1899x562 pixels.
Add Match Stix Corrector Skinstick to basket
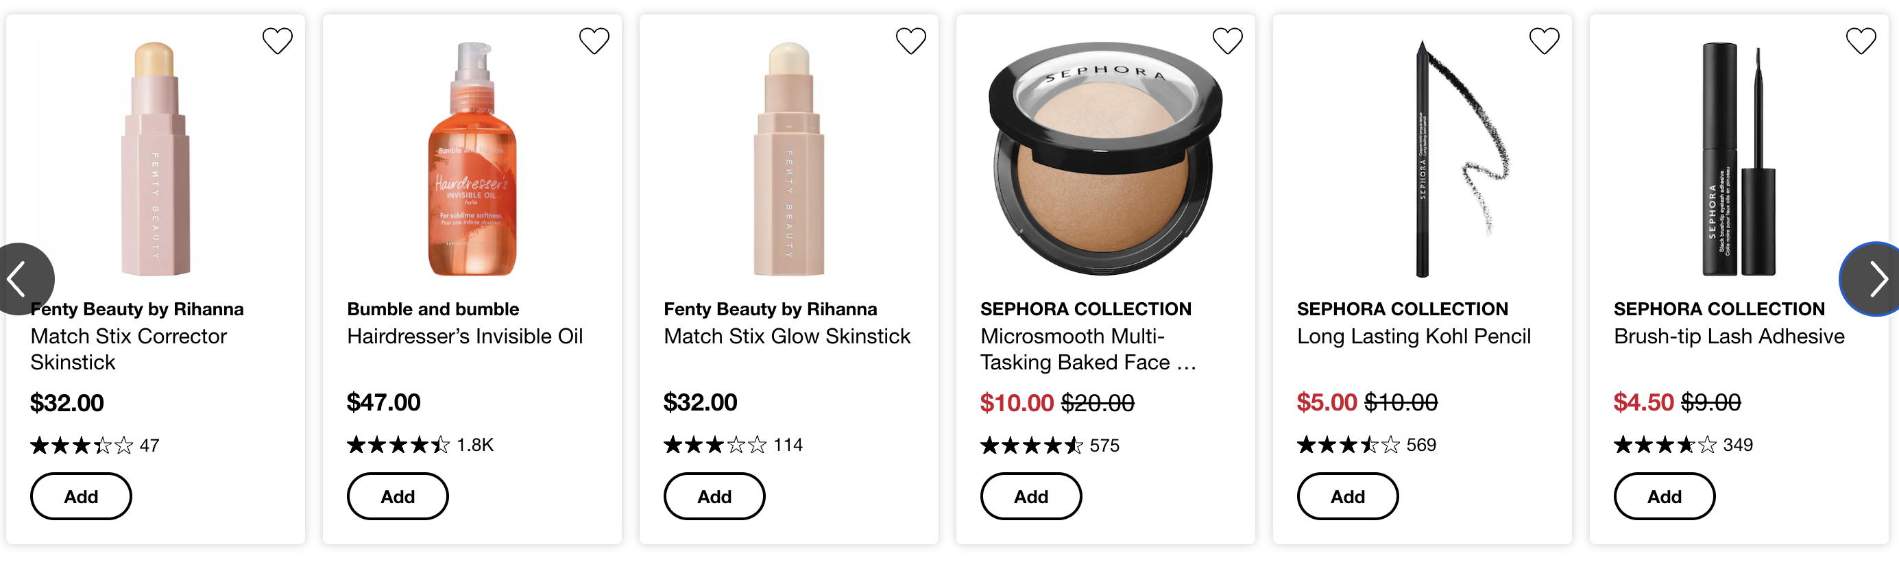pyautogui.click(x=81, y=496)
